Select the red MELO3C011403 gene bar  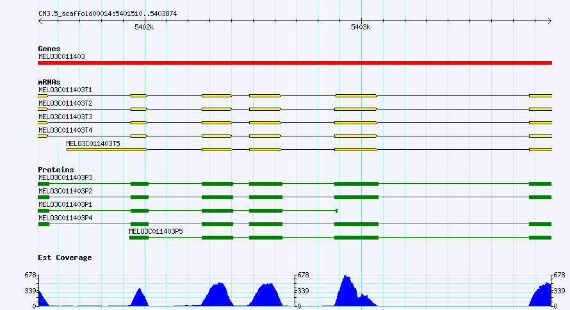(x=295, y=63)
